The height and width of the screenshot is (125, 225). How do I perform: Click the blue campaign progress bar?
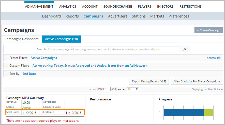coord(184,113)
